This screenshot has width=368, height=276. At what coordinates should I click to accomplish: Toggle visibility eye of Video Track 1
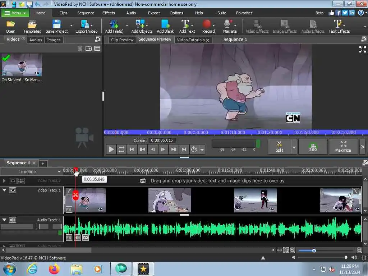pyautogui.click(x=13, y=190)
